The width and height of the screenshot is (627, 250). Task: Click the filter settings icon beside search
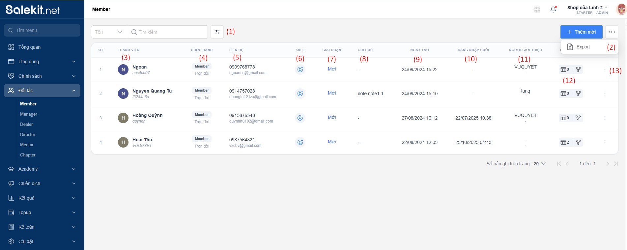(217, 32)
